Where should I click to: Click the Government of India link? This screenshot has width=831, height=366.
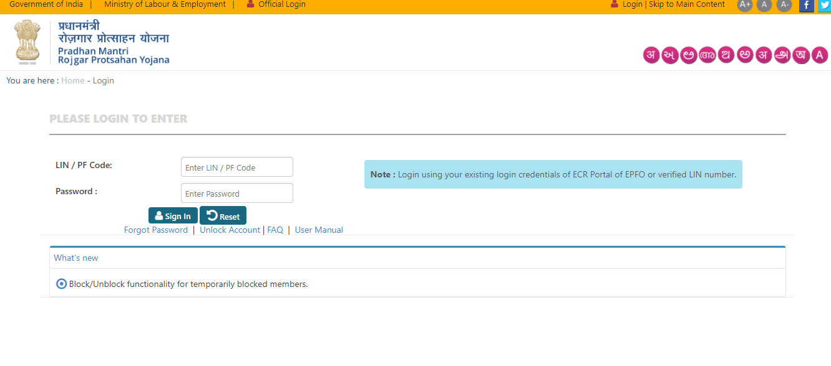click(46, 4)
